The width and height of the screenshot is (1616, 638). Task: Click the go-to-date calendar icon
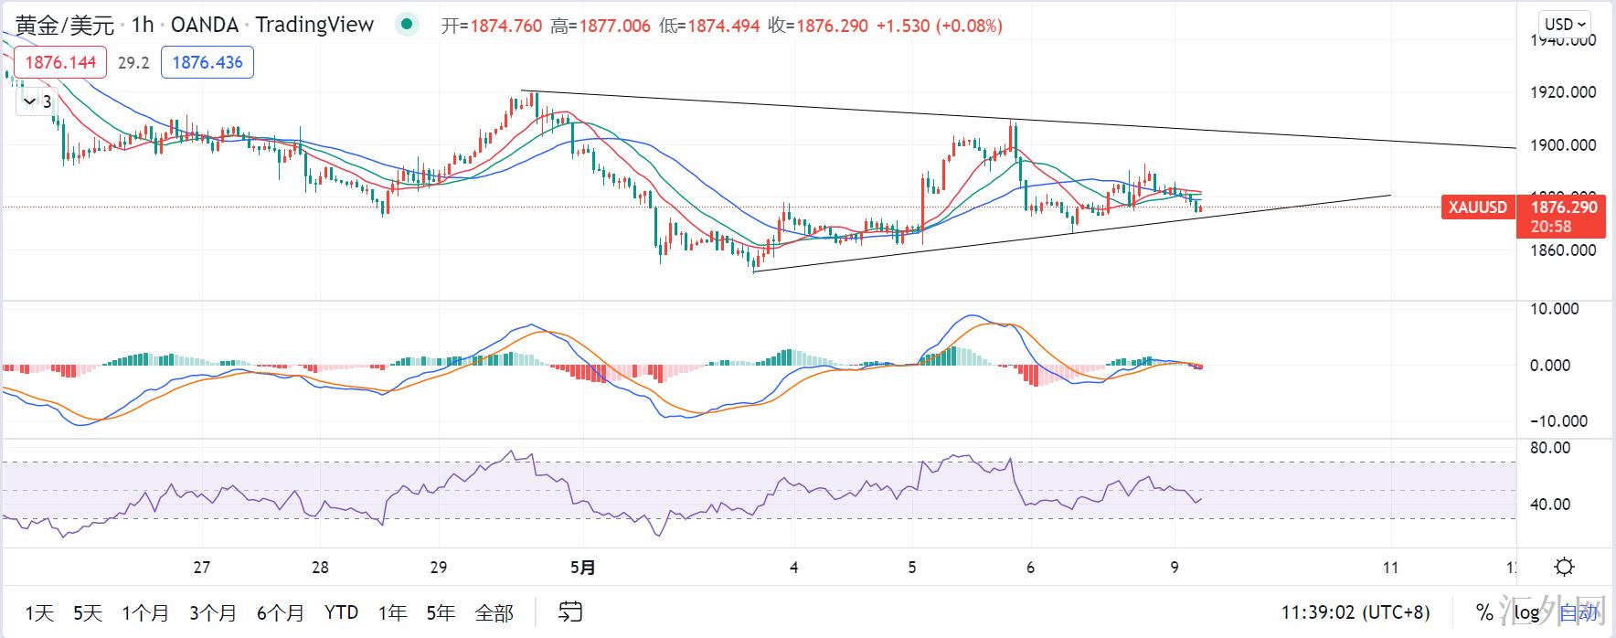coord(570,611)
